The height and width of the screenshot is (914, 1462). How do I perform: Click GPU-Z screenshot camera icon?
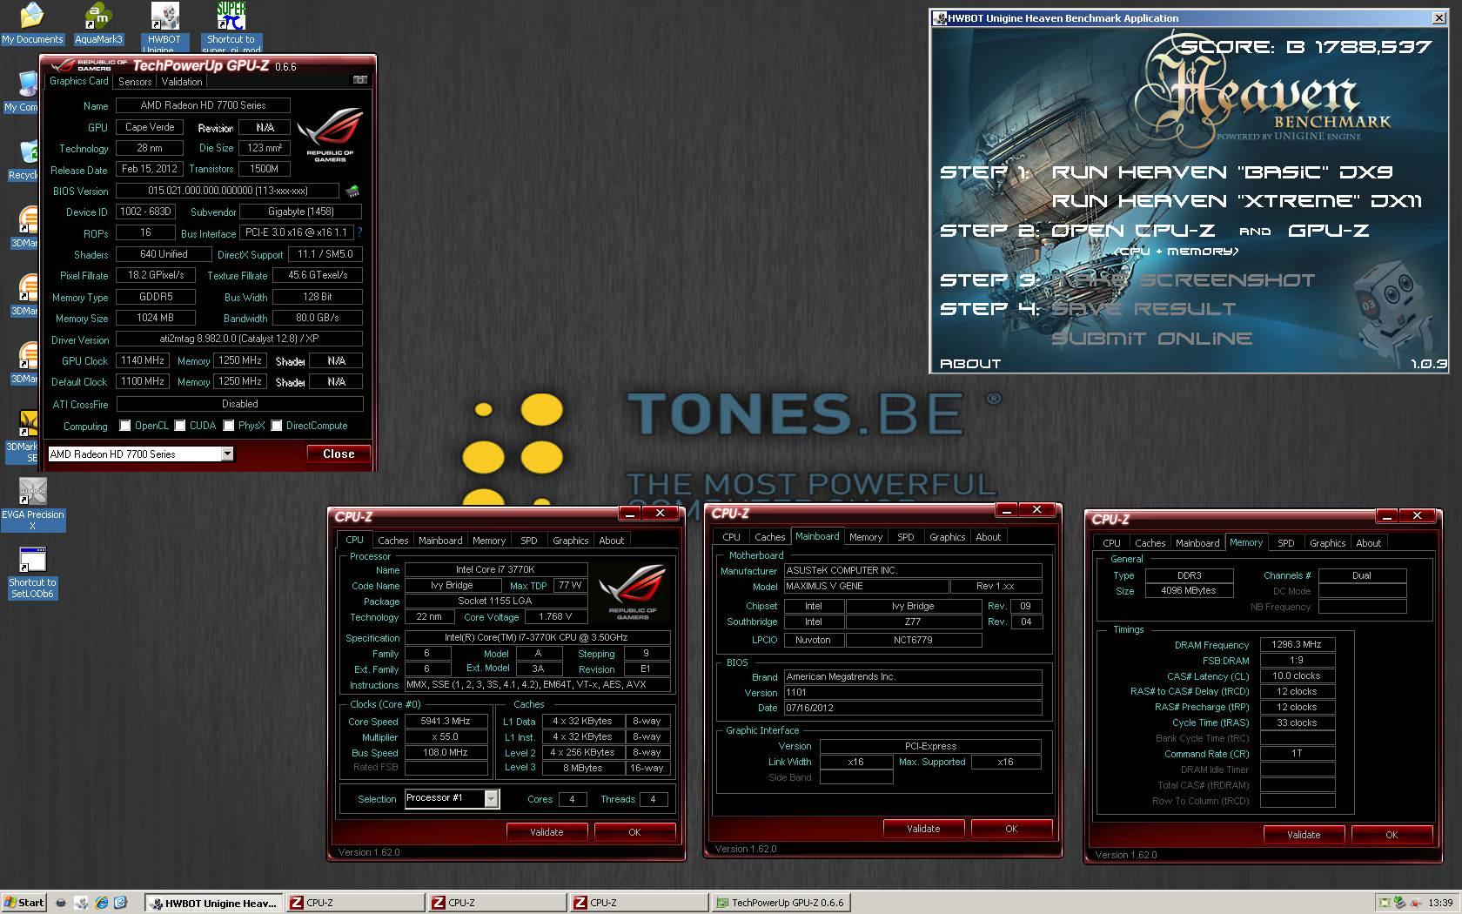click(359, 80)
